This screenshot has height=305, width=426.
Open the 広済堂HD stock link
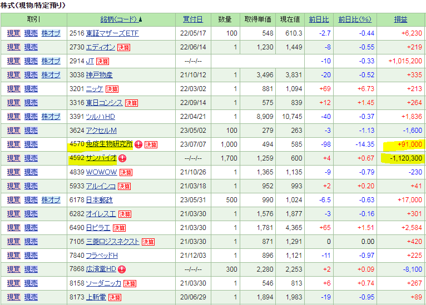[101, 269]
